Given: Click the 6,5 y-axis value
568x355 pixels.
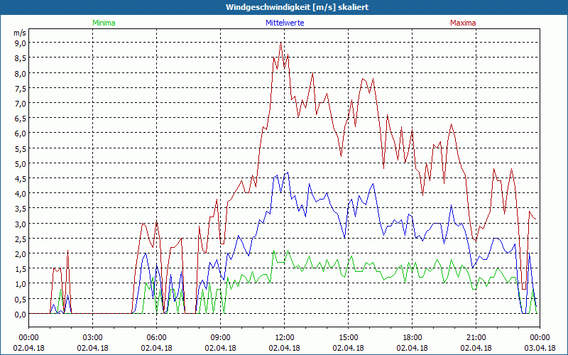Looking at the screenshot, I should click(20, 119).
